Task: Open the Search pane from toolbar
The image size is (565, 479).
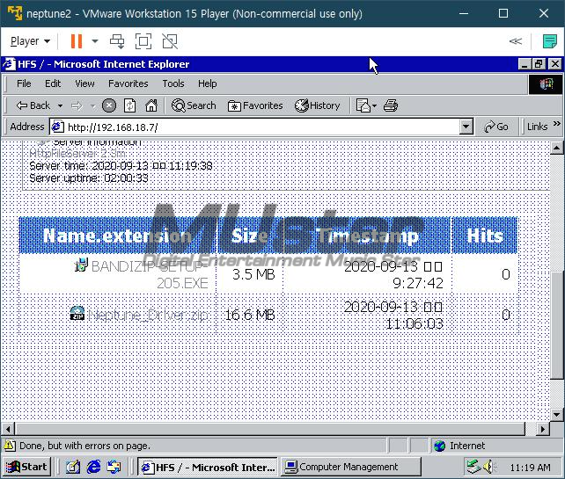Action: click(x=194, y=105)
